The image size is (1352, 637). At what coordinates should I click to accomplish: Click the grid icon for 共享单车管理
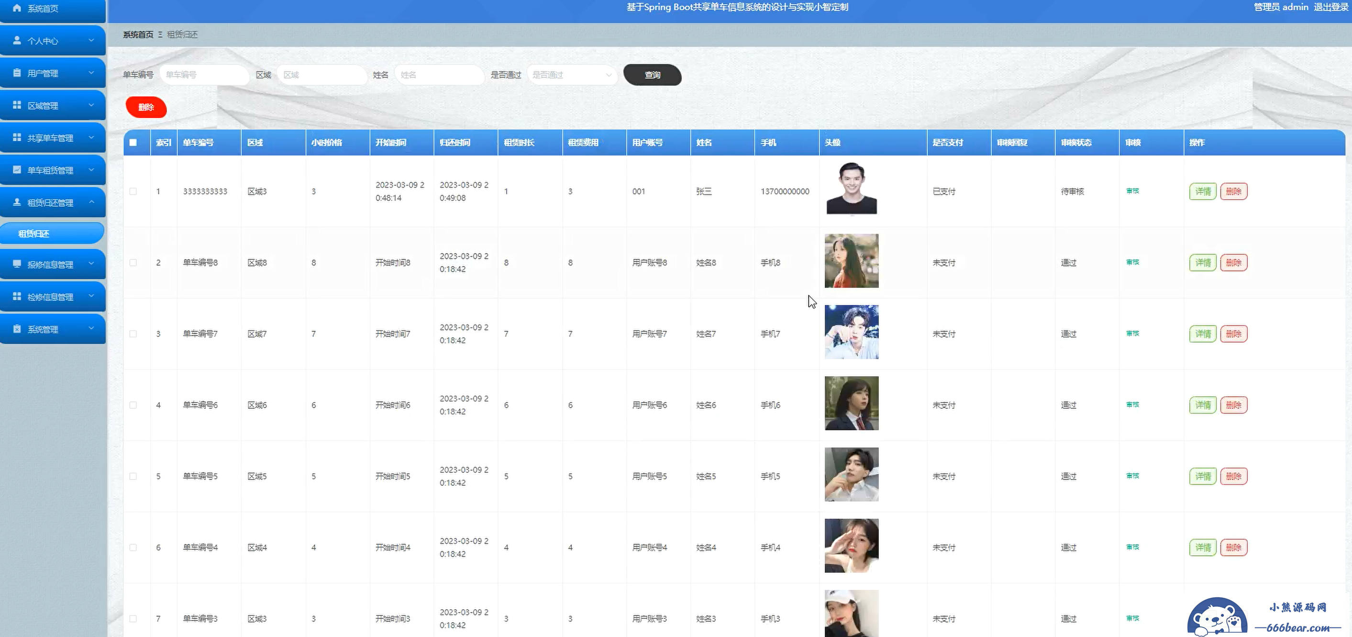[17, 137]
